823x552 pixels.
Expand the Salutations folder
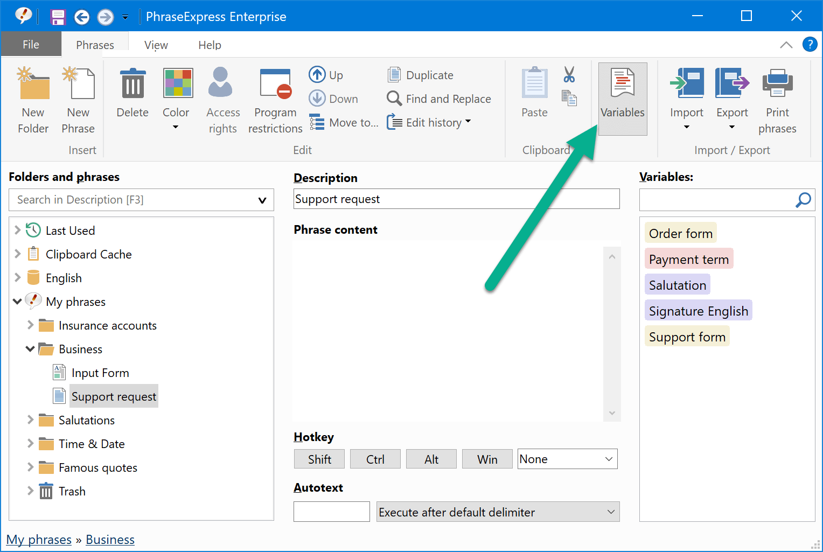30,420
